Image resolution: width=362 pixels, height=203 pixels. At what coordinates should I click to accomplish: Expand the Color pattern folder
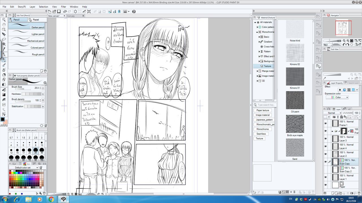(x=257, y=27)
